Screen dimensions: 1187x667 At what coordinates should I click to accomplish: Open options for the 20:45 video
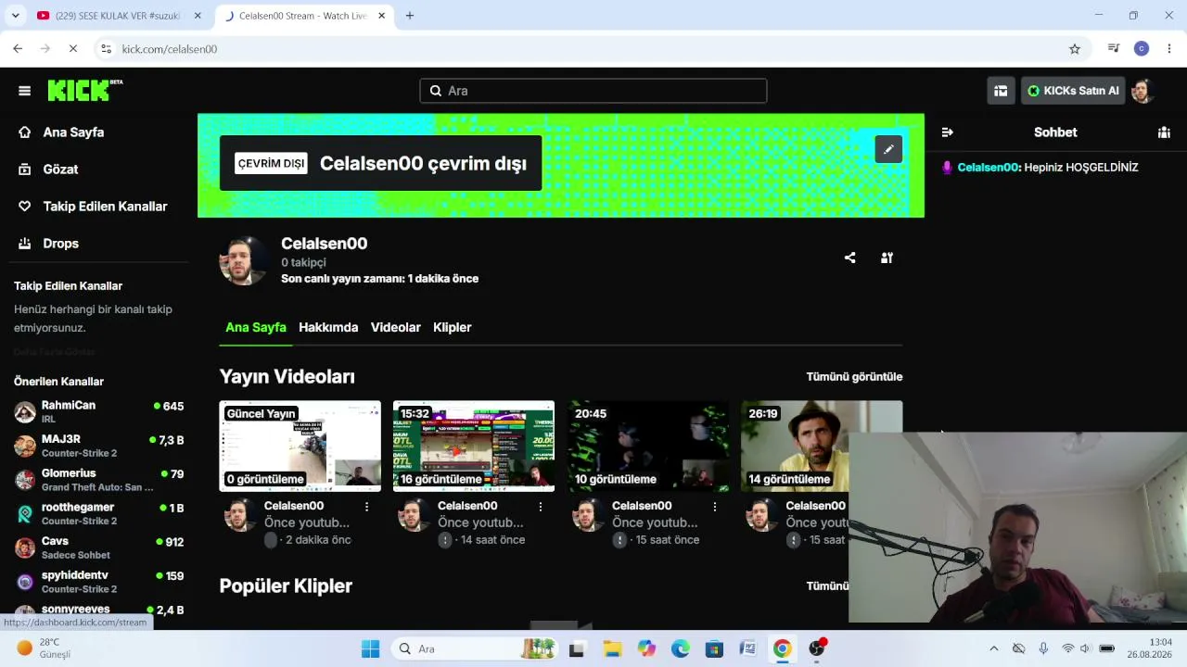[715, 507]
